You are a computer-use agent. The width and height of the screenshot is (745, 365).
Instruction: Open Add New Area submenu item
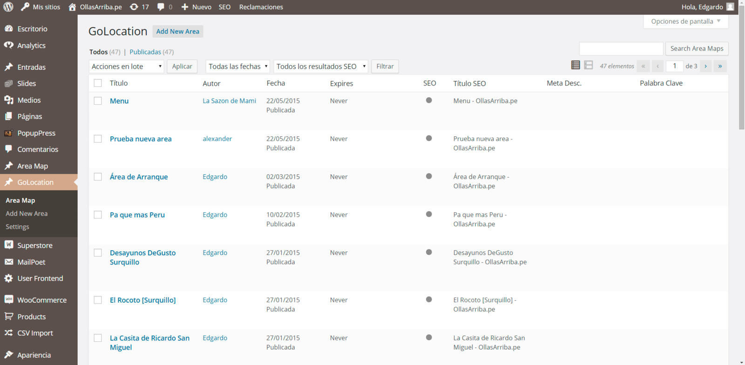[x=27, y=213]
